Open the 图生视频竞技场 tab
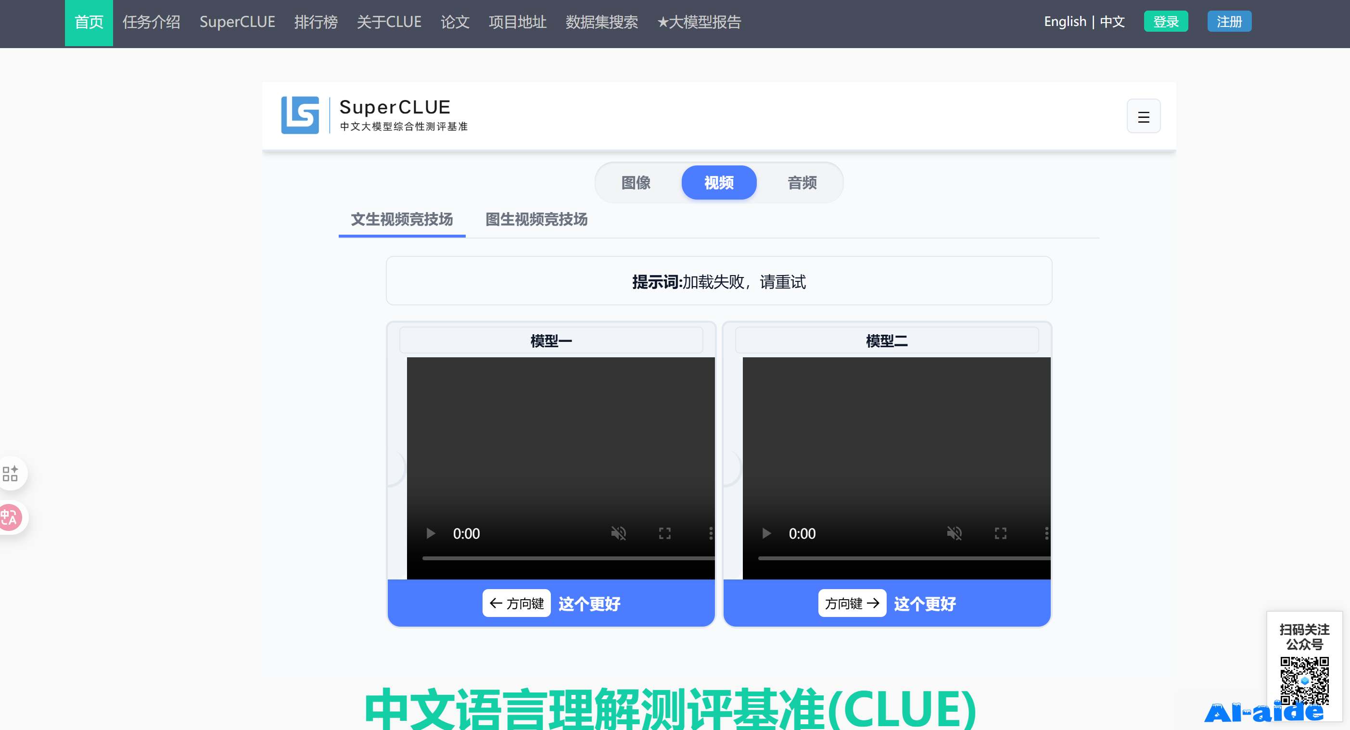 pyautogui.click(x=535, y=219)
